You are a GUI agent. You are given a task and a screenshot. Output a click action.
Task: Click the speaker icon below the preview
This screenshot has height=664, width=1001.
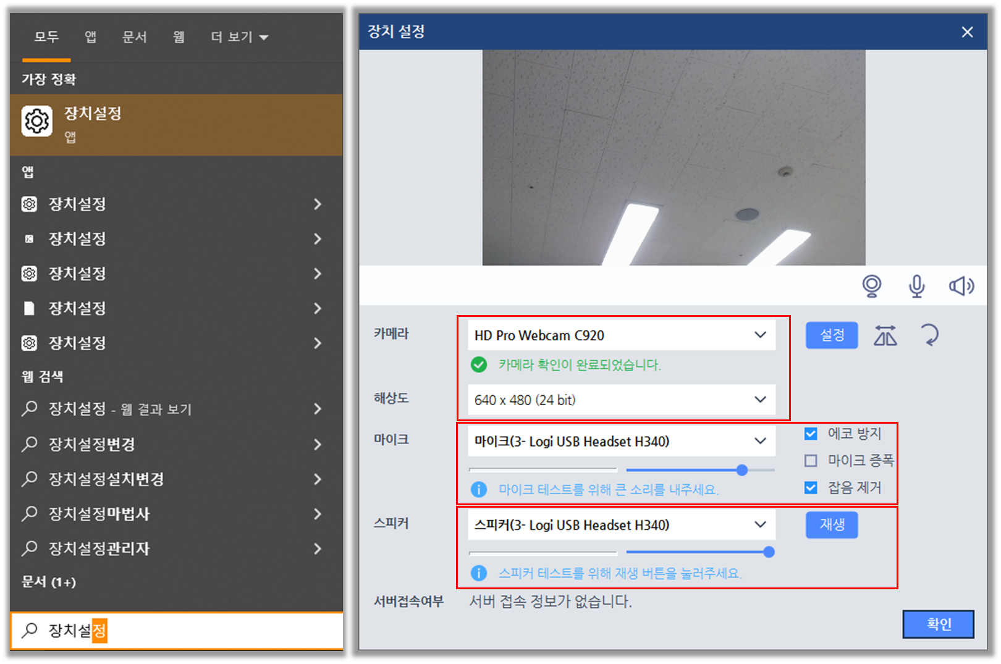click(961, 286)
